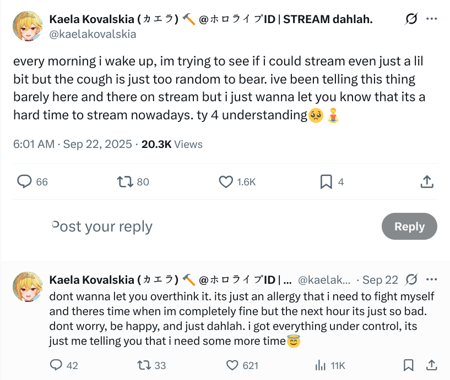
Task: Share the second post via share icon
Action: coord(432,365)
